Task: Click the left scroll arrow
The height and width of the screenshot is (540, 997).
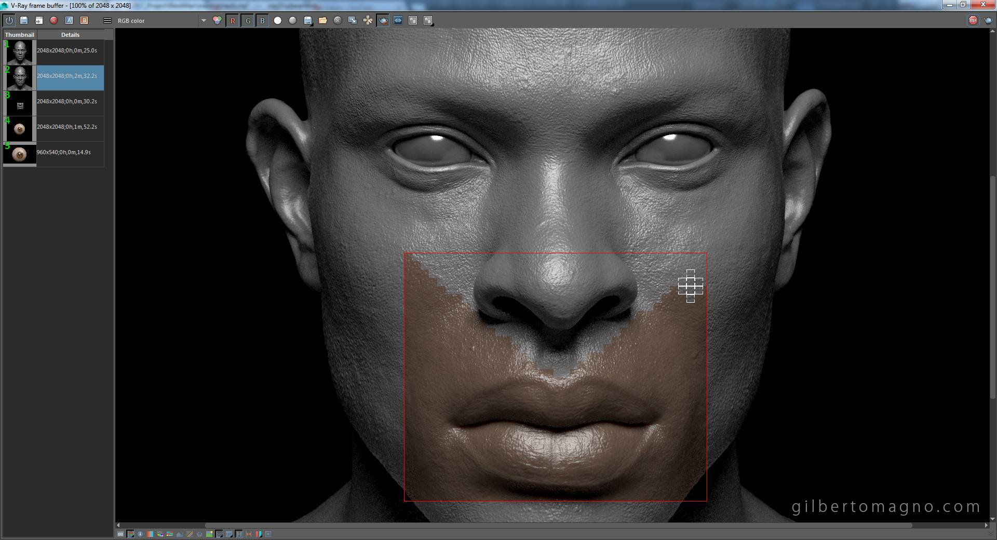Action: tap(118, 525)
